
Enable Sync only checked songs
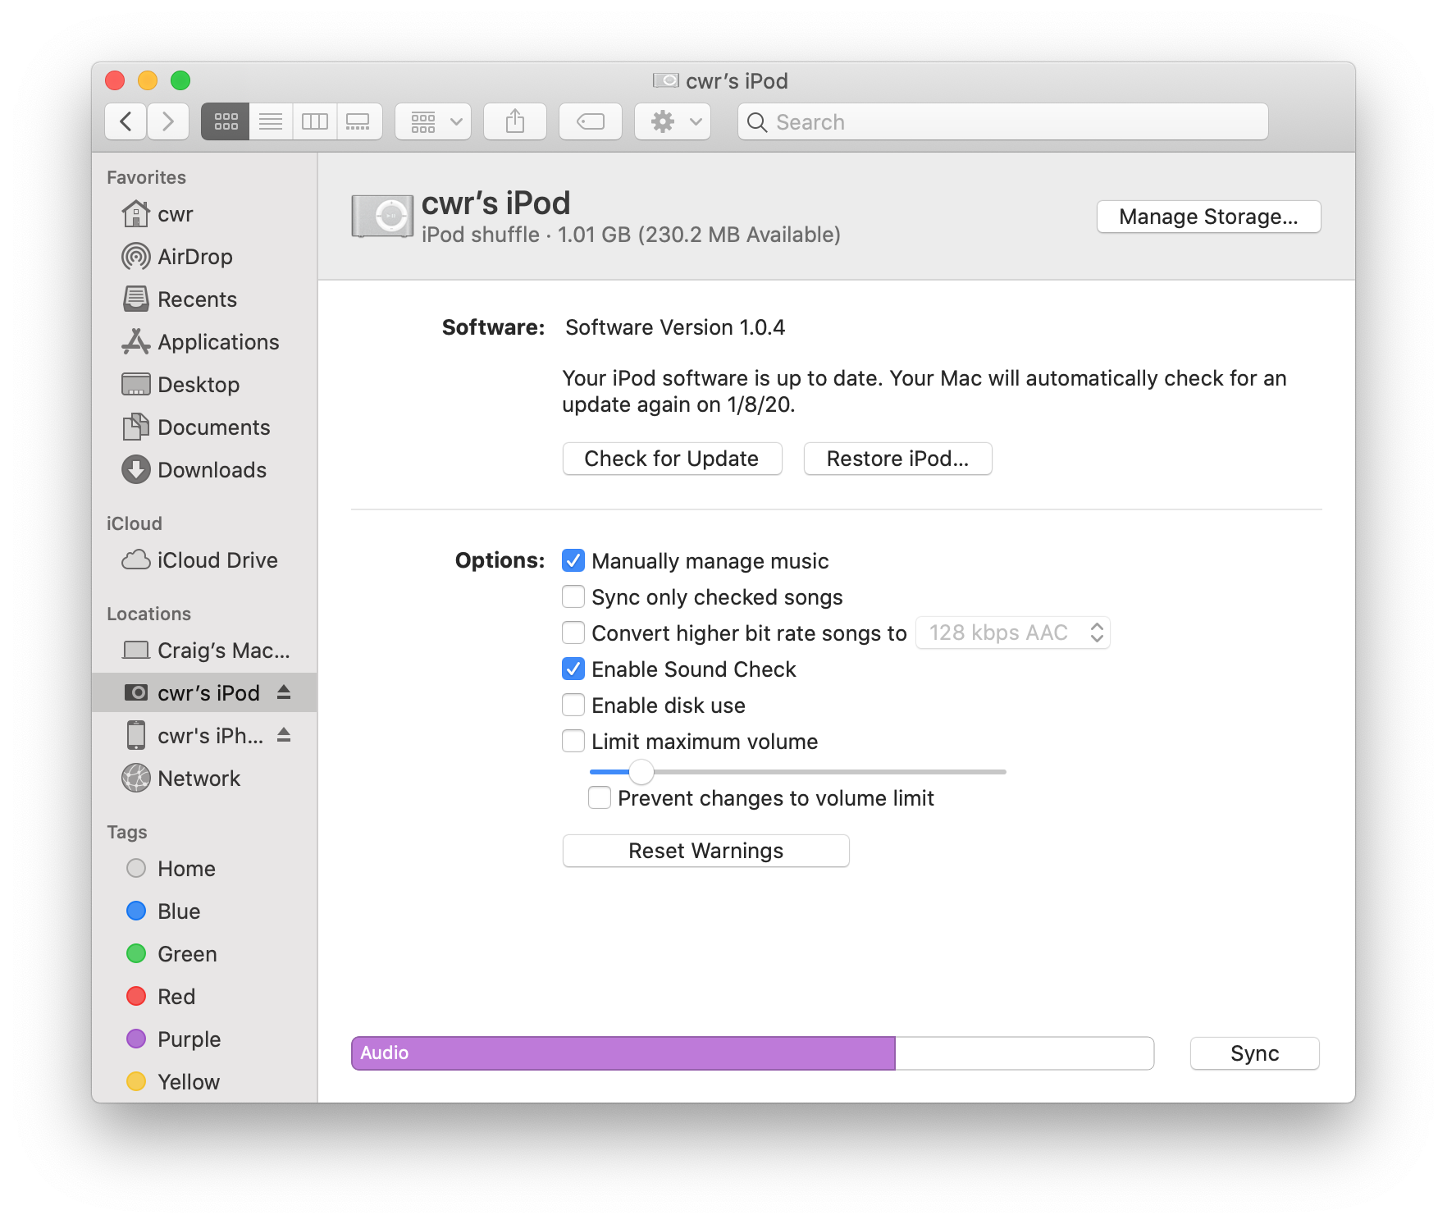click(573, 596)
